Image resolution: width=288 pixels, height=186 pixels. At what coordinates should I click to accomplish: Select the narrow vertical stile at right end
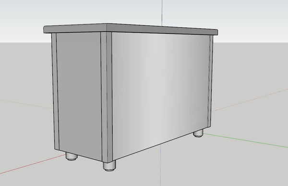point(211,80)
